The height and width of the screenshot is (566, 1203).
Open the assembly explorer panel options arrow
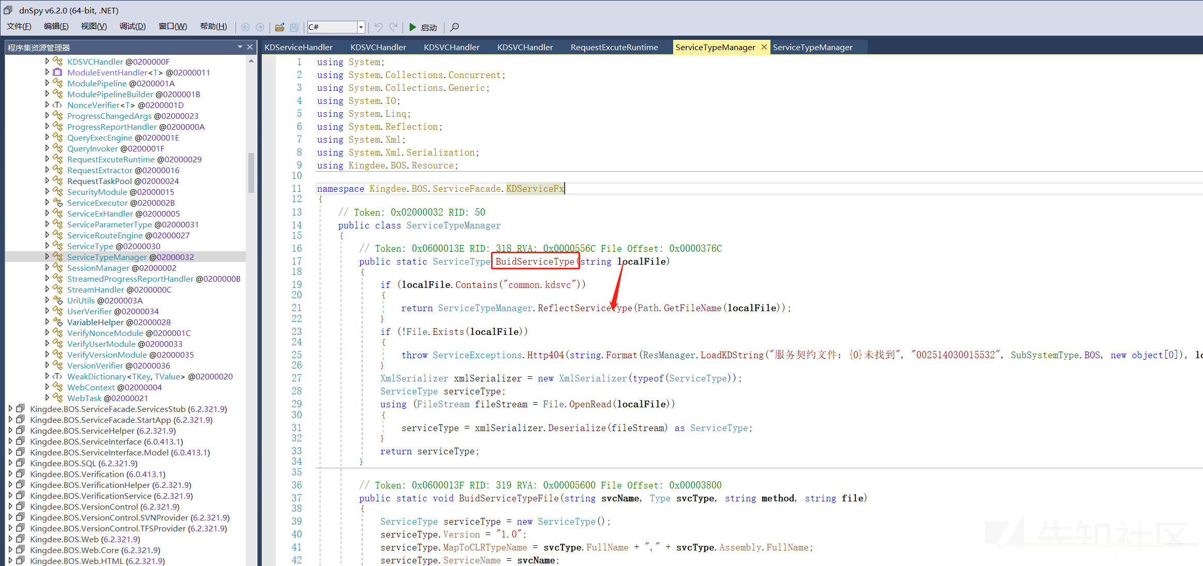[240, 47]
